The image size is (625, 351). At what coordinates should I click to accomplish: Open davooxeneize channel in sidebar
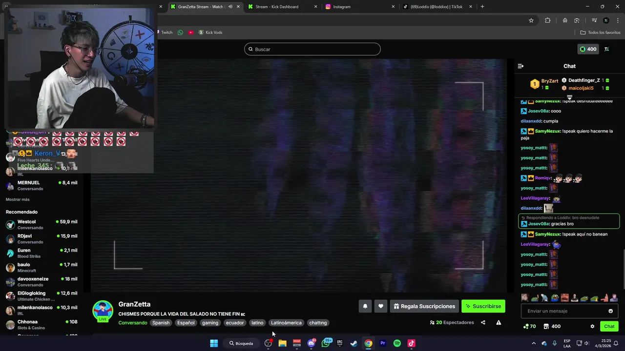click(x=42, y=282)
